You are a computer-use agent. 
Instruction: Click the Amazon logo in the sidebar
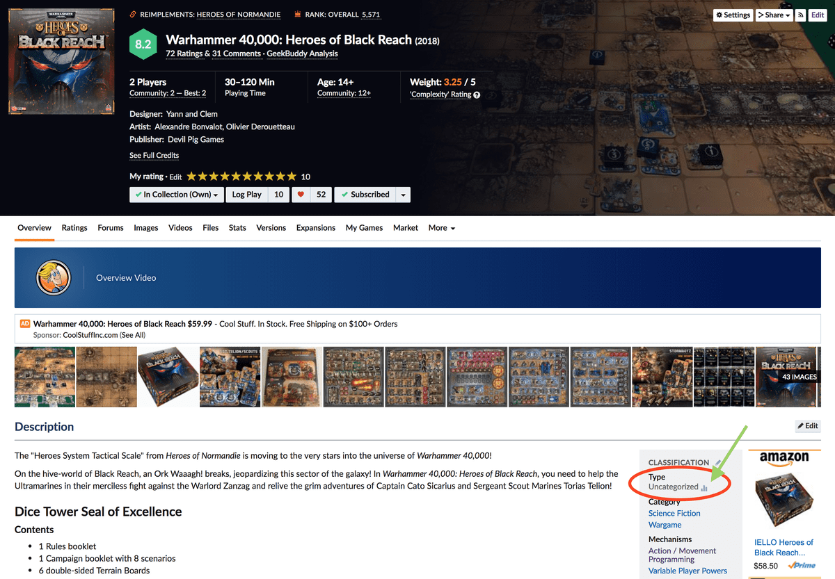pyautogui.click(x=784, y=460)
